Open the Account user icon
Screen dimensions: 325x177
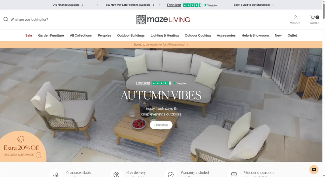tap(295, 17)
